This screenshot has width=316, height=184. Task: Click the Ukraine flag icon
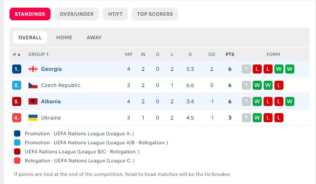pyautogui.click(x=33, y=118)
